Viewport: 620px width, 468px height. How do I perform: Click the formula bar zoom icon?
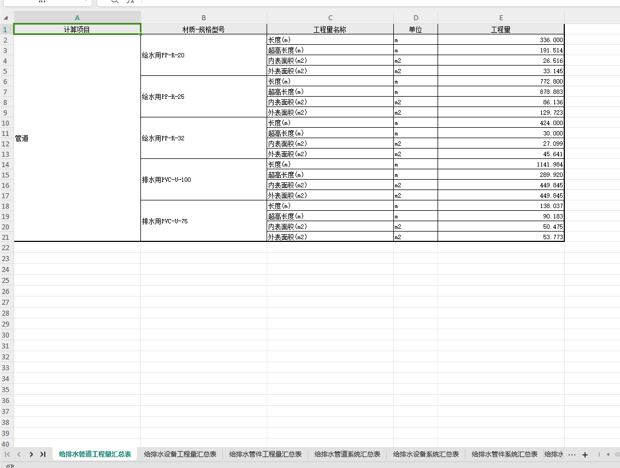pyautogui.click(x=115, y=1)
